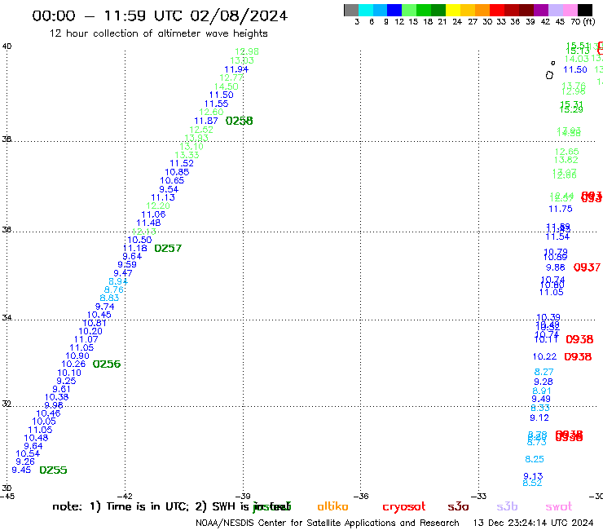Click wave height value 13.82
The width and height of the screenshot is (603, 530).
[566, 160]
